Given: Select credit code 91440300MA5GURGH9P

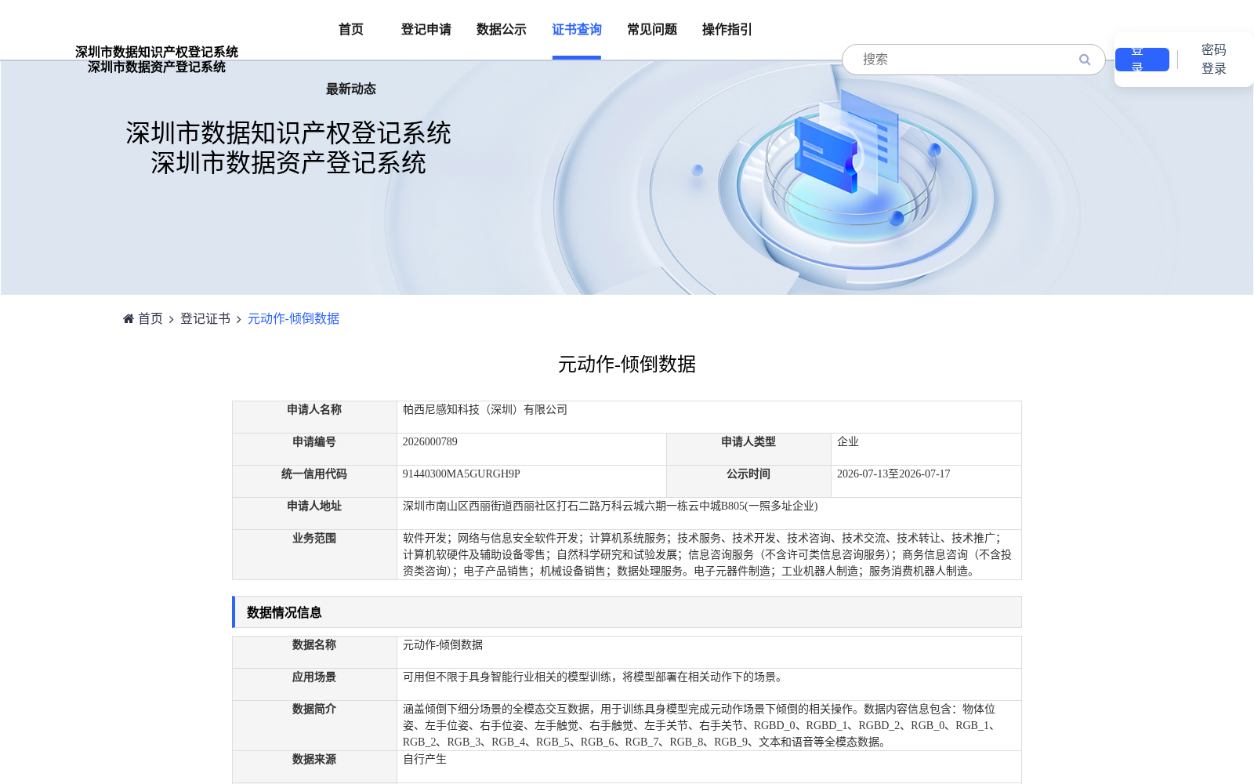Looking at the screenshot, I should click(462, 474).
